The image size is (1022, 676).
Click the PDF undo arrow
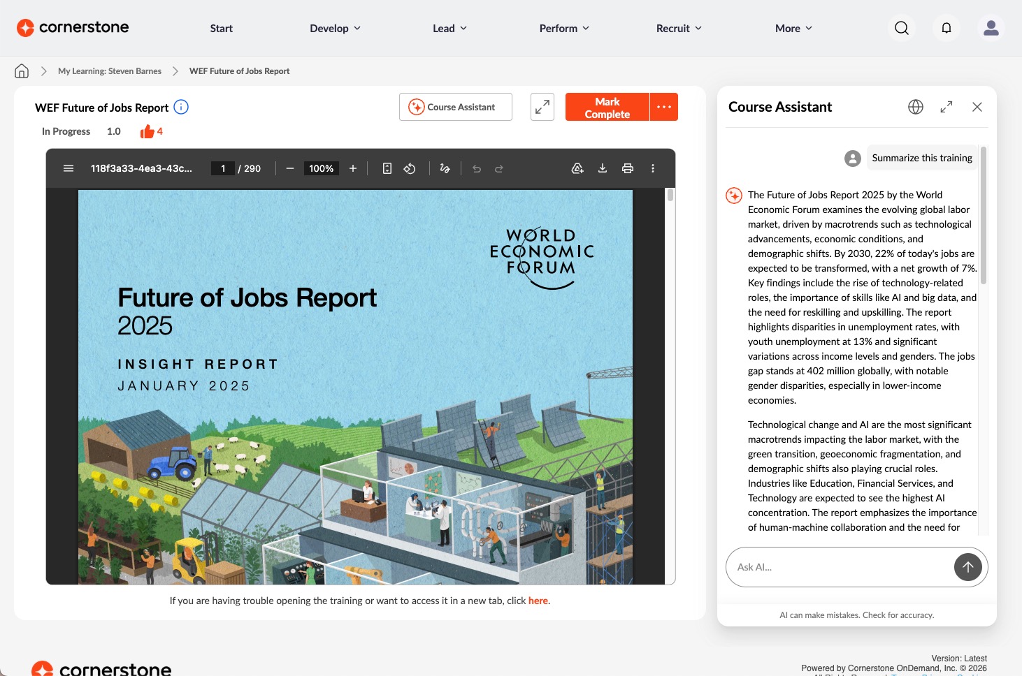[477, 168]
